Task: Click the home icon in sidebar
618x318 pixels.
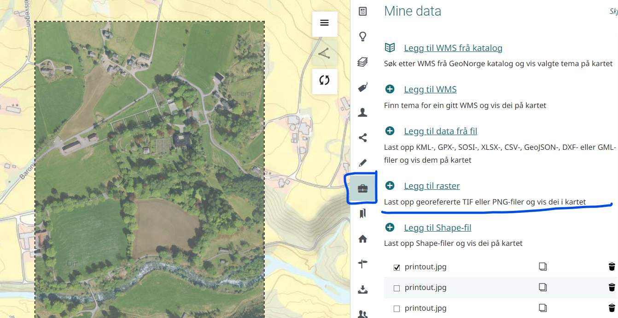Action: point(363,238)
